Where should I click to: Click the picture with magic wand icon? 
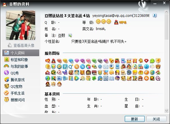(53, 78)
